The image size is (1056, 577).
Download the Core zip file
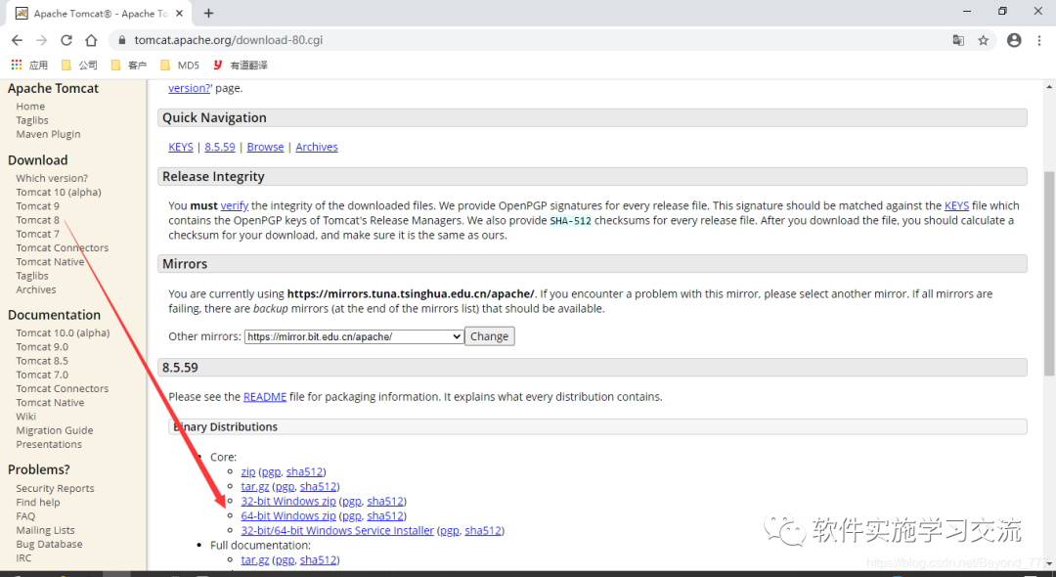248,471
